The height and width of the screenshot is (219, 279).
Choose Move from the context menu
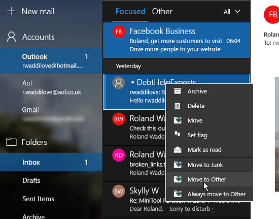tap(210, 120)
